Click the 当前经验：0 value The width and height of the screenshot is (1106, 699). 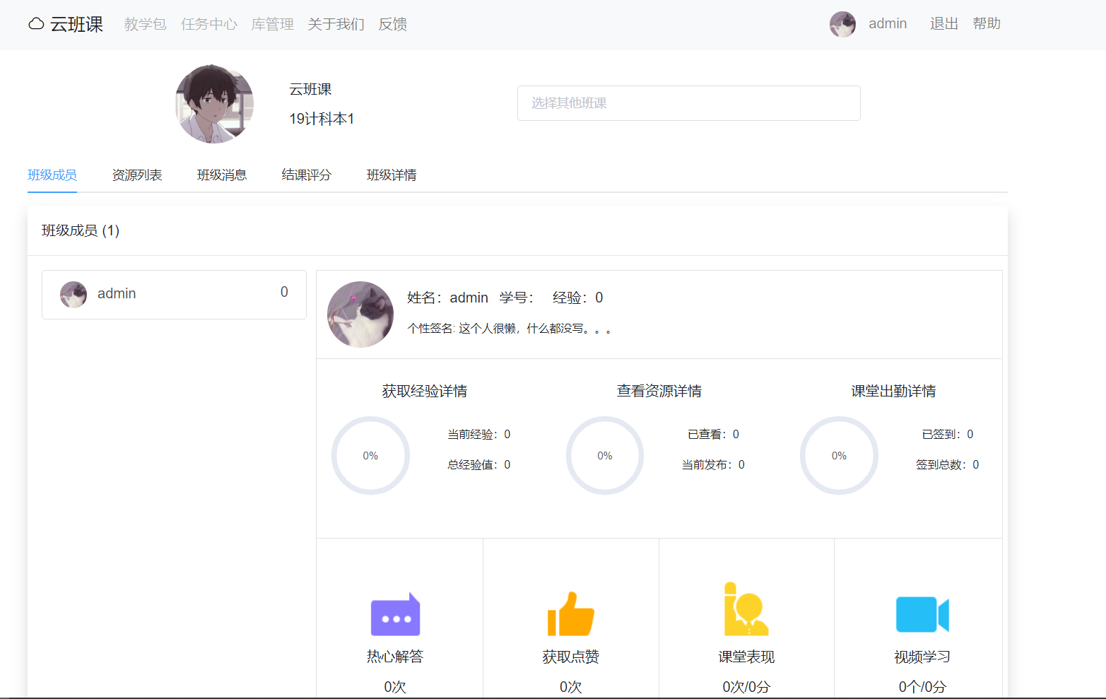479,434
